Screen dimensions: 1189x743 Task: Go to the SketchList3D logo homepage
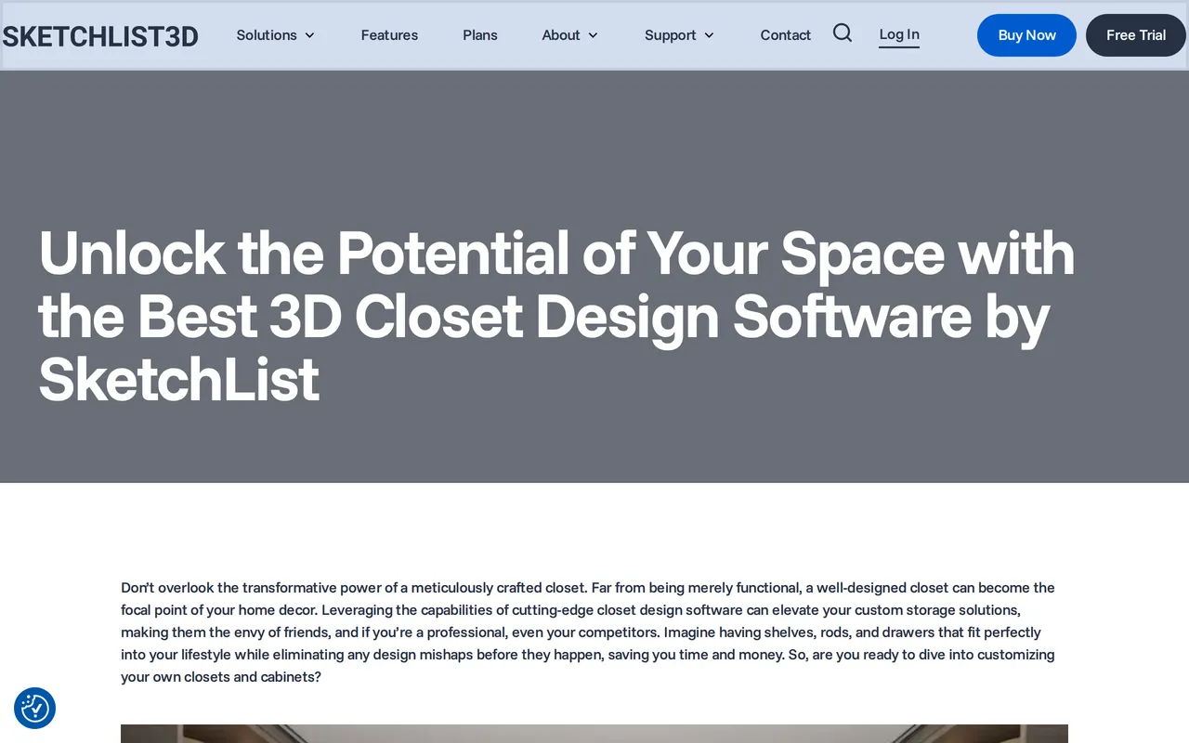coord(100,36)
